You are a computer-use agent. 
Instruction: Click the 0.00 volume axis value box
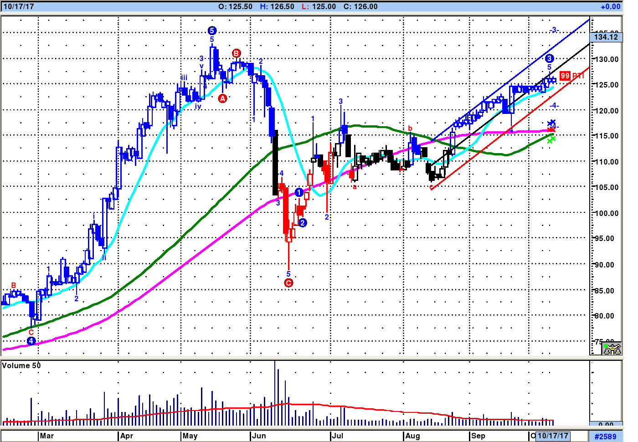[606, 424]
